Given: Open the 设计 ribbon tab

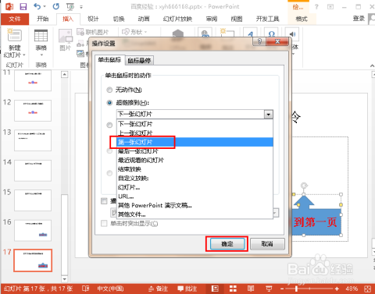Looking at the screenshot, I should tap(93, 19).
